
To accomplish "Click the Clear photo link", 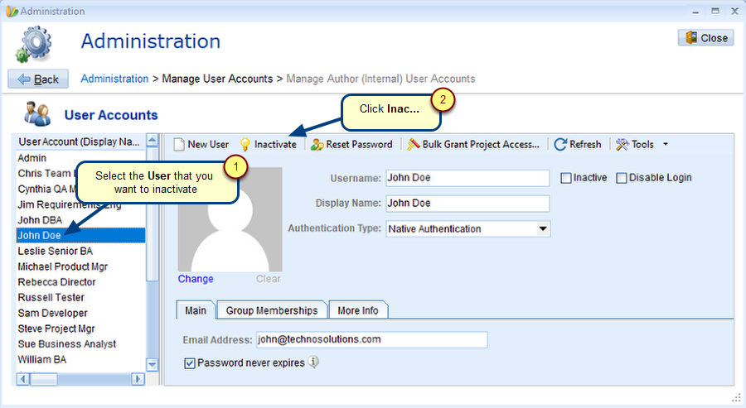I will pyautogui.click(x=269, y=279).
